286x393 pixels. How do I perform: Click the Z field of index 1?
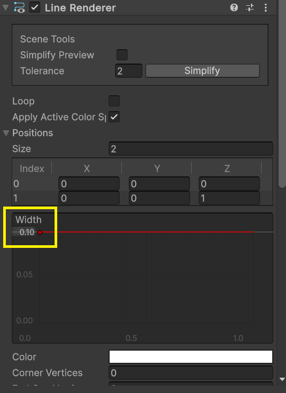(x=229, y=198)
